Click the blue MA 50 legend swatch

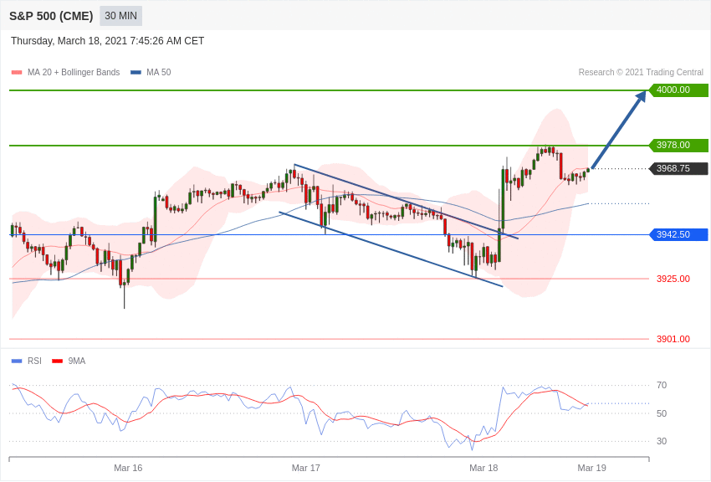136,73
